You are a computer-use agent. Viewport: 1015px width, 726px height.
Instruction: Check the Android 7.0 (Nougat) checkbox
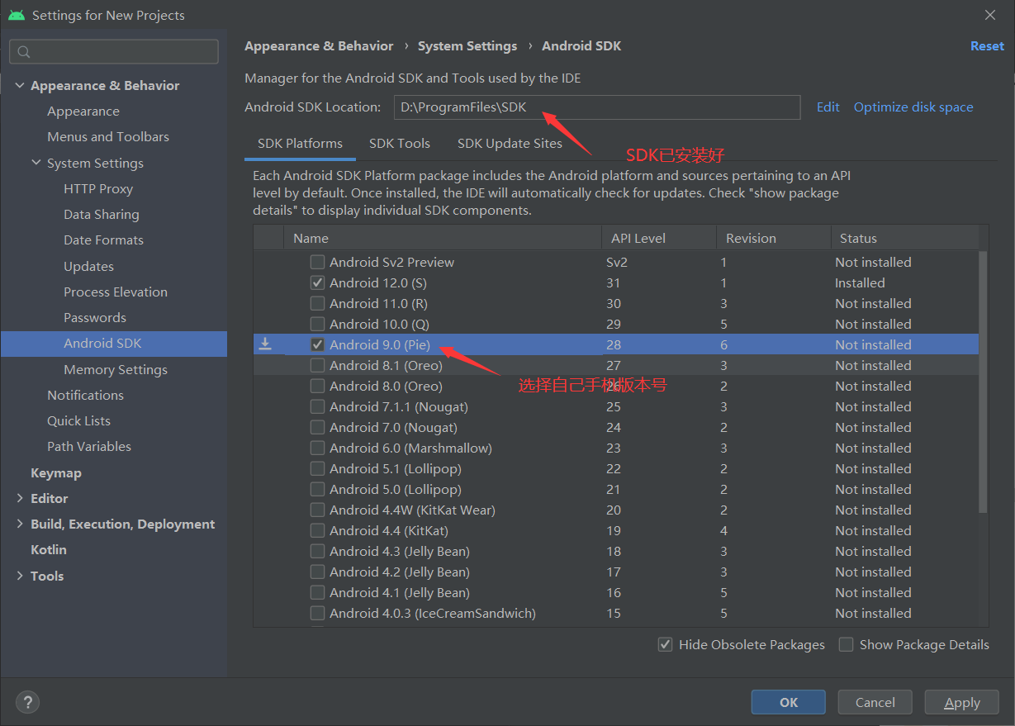[317, 427]
